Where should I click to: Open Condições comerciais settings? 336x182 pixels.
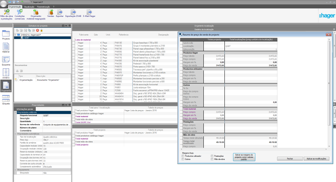coord(20,12)
